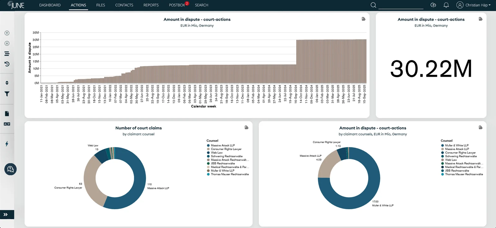Open the help chat bubble button
The width and height of the screenshot is (496, 228).
(x=10, y=169)
